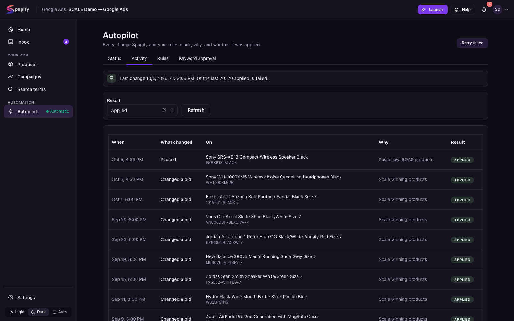Click the Inbox tray icon
The width and height of the screenshot is (514, 321).
11,42
